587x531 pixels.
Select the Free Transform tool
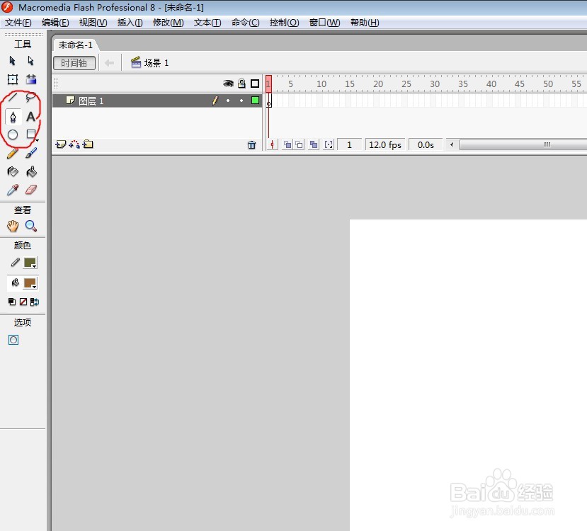coord(12,79)
